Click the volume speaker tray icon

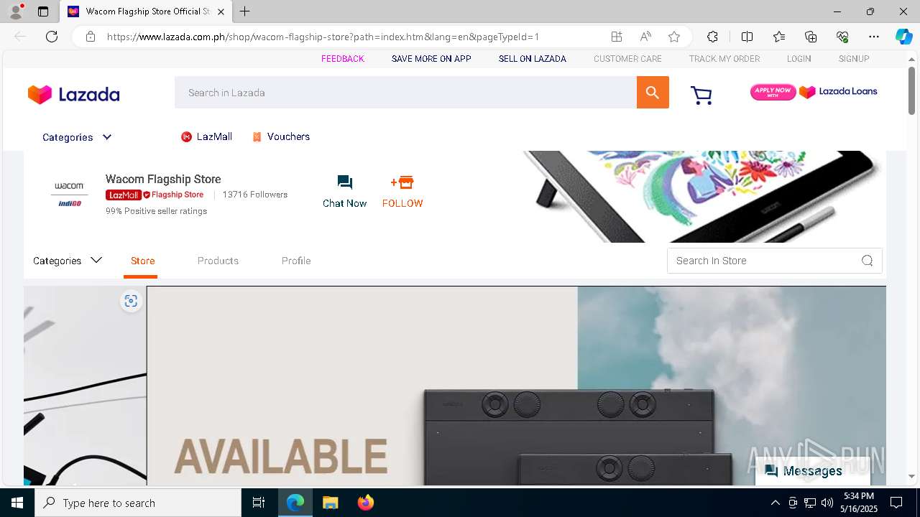click(827, 503)
